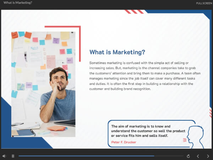
Task: Click the red striped decoration at top
Action: (134, 12)
